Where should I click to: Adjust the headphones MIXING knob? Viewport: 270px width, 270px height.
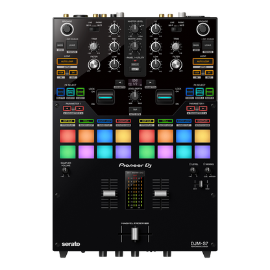[x=208, y=170]
